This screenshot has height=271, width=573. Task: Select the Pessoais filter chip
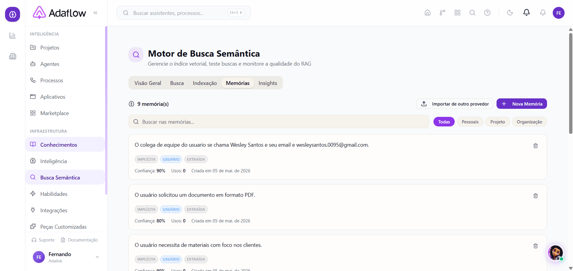470,122
